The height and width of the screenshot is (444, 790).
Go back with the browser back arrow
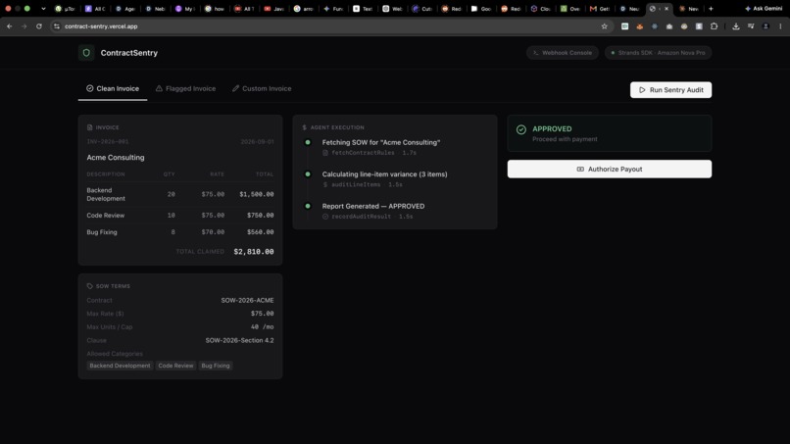[x=10, y=26]
